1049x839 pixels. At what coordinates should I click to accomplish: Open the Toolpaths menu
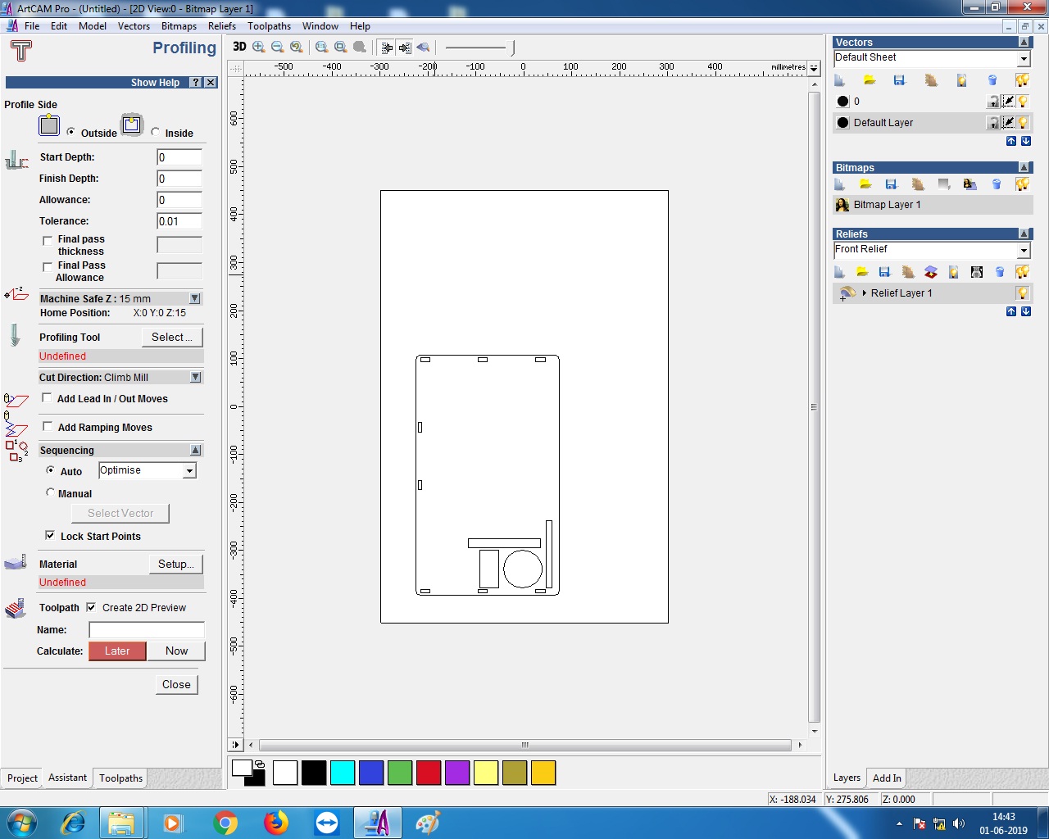pos(269,26)
